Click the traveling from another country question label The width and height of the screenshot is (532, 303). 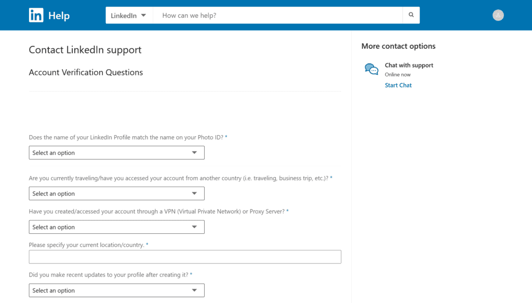pyautogui.click(x=179, y=178)
